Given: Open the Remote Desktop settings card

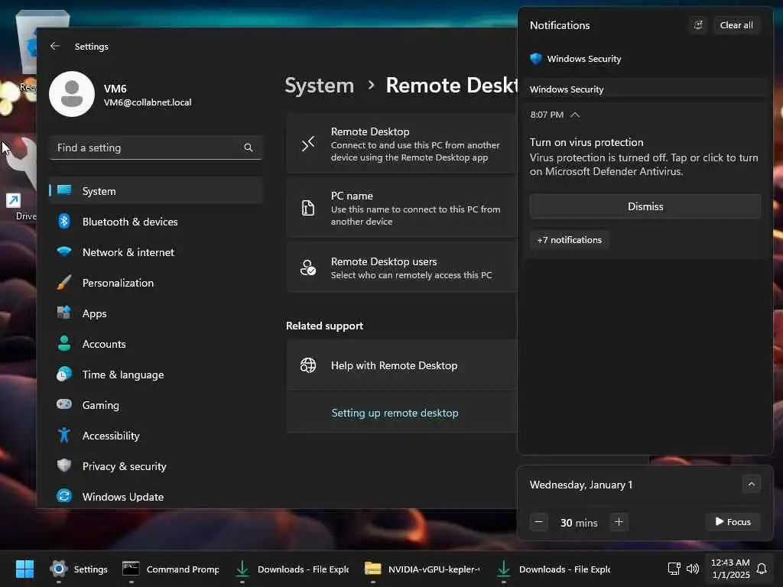Looking at the screenshot, I should tap(401, 144).
